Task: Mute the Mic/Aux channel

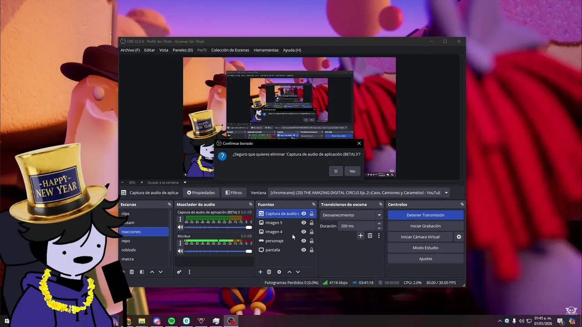Action: 180,251
